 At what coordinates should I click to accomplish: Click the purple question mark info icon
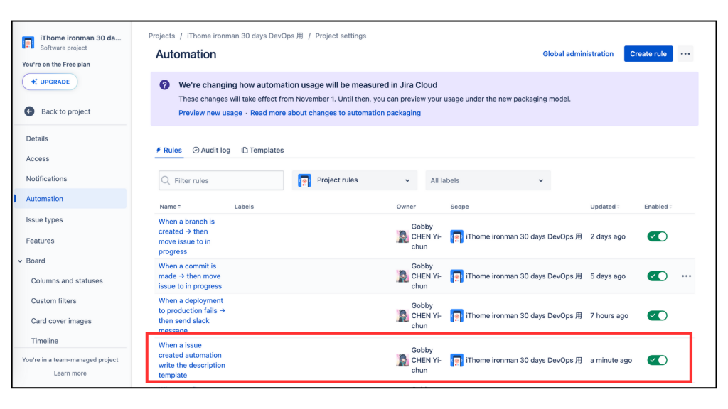click(164, 85)
